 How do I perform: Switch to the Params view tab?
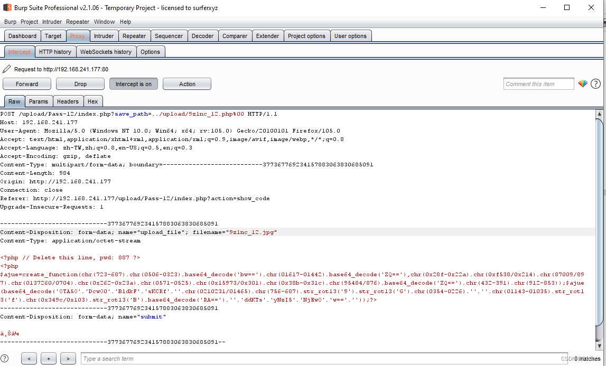pyautogui.click(x=39, y=101)
